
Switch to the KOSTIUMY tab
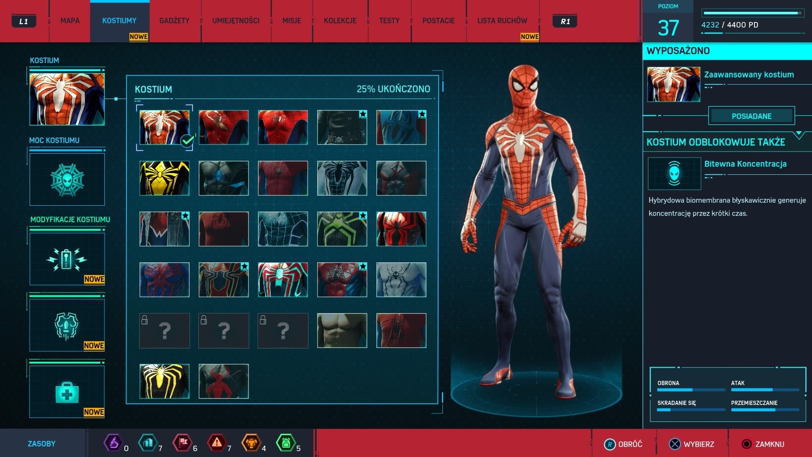point(119,21)
